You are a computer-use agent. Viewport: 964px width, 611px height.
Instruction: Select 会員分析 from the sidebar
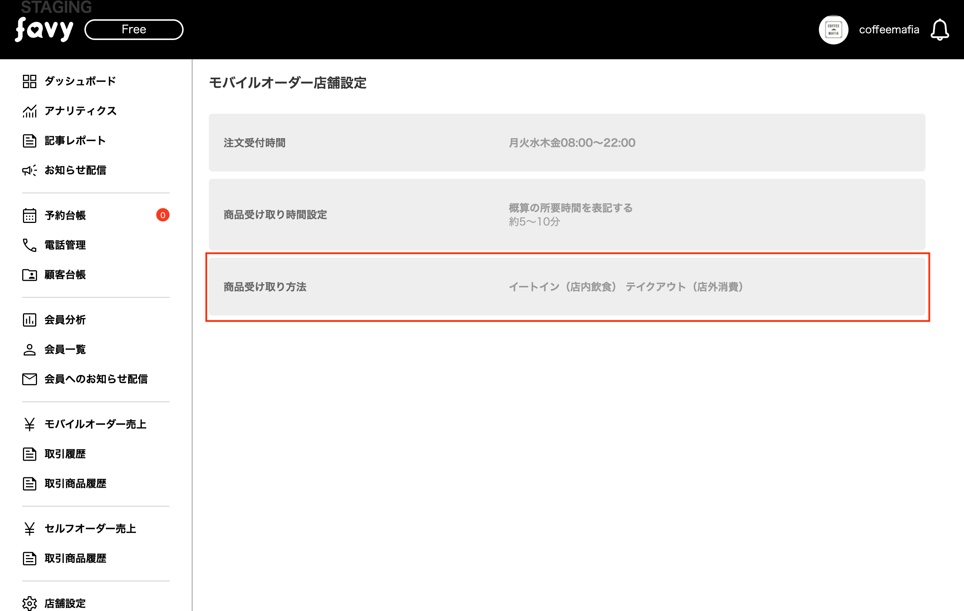tap(65, 320)
